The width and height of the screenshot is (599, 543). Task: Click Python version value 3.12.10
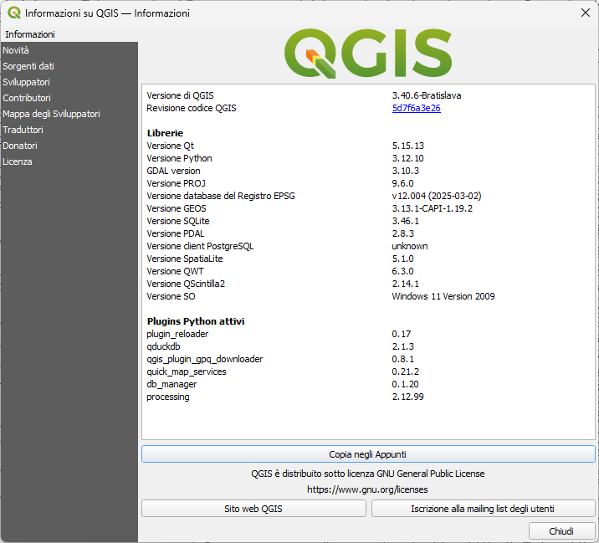407,158
